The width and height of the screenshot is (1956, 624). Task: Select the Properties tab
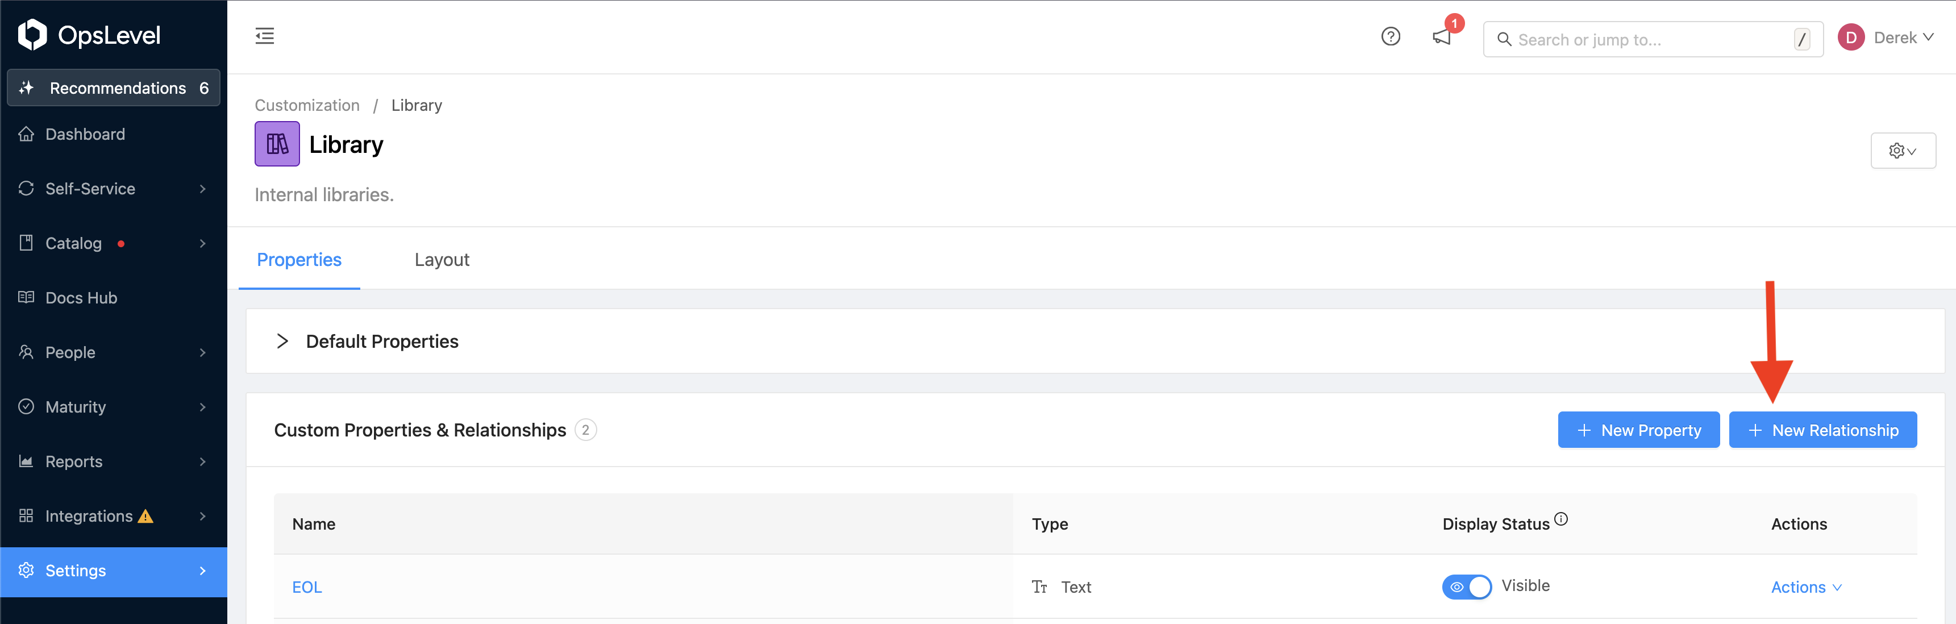pos(299,260)
